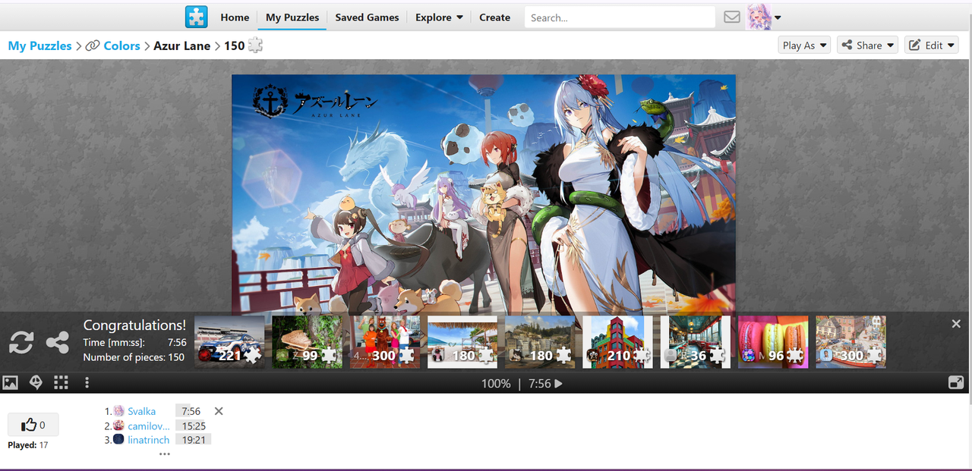The image size is (972, 471).
Task: Open the My Puzzles tab
Action: pos(292,17)
